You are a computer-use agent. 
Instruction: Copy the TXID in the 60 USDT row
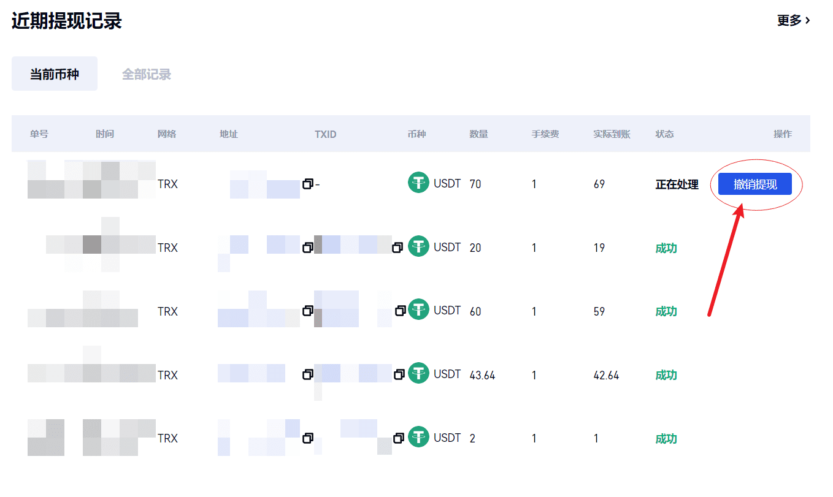(400, 311)
